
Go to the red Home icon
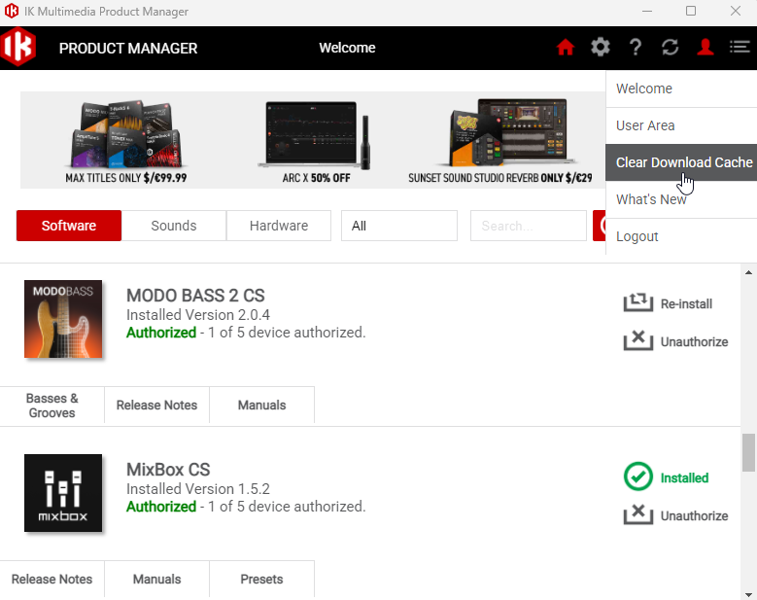(565, 48)
